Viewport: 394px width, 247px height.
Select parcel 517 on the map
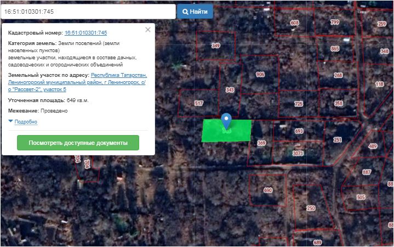(x=199, y=103)
